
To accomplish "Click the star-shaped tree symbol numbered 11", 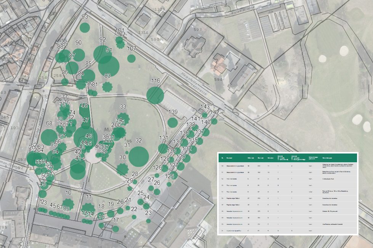I will point(88,210).
